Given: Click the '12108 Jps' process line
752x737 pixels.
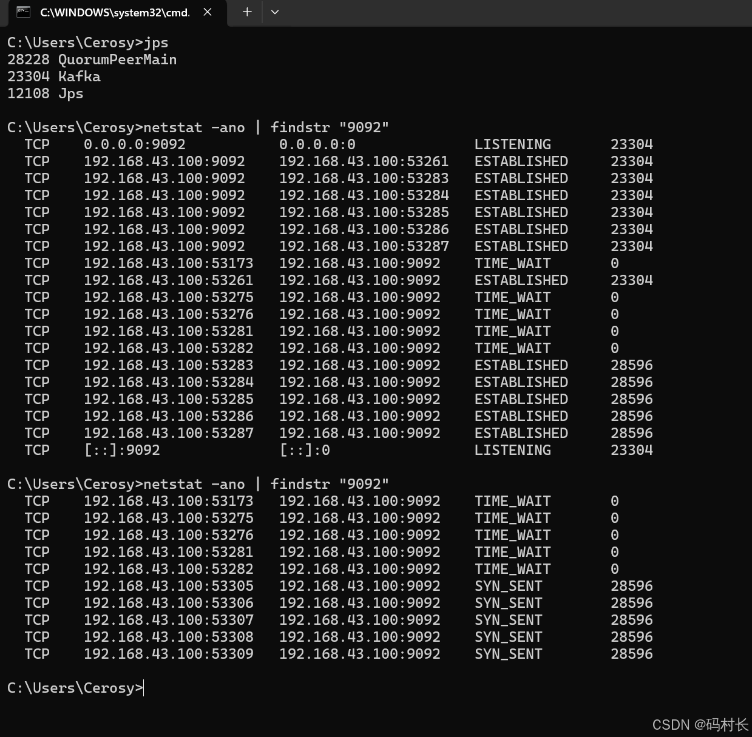Looking at the screenshot, I should [46, 93].
